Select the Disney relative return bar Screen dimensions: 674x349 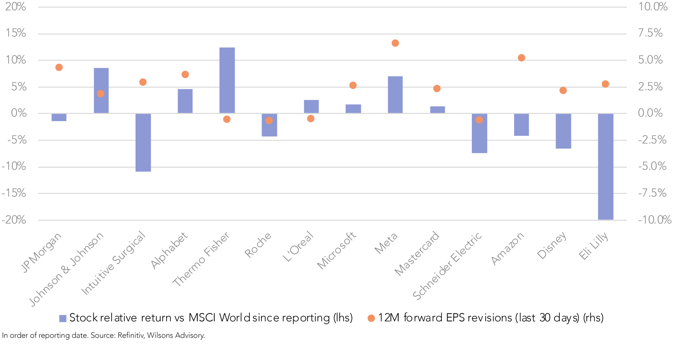point(563,131)
